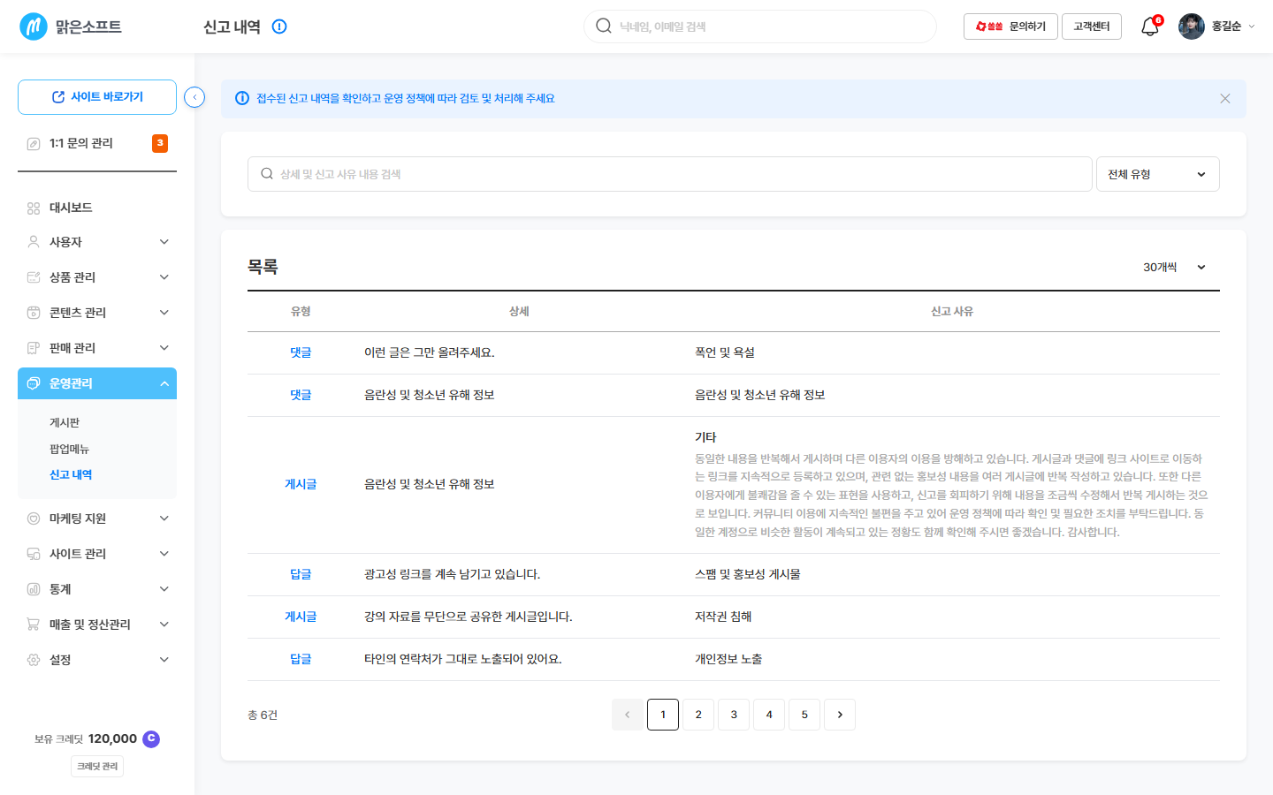This screenshot has height=795, width=1273.
Task: Open the 홍길순 account dropdown arrow
Action: point(1251,26)
